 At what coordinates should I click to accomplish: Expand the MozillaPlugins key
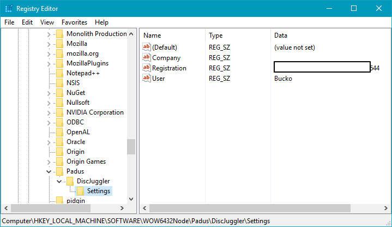coord(49,64)
